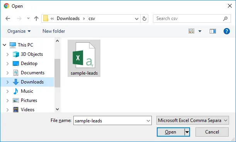Show the preview pane
236x142 pixels.
[x=213, y=31]
